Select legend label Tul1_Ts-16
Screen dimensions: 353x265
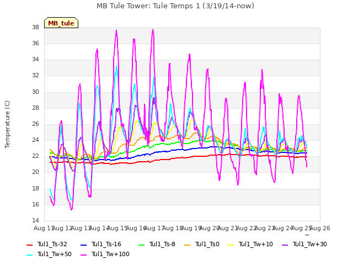click(106, 244)
